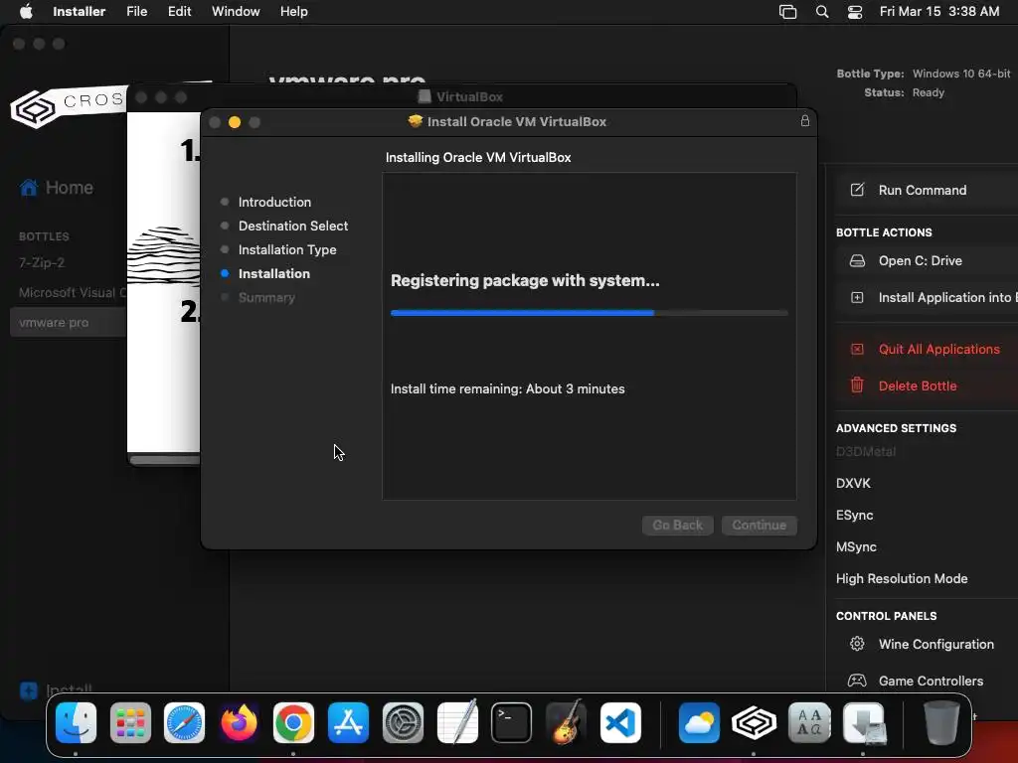The height and width of the screenshot is (763, 1018).
Task: Click the Continue button in installer
Action: [759, 525]
